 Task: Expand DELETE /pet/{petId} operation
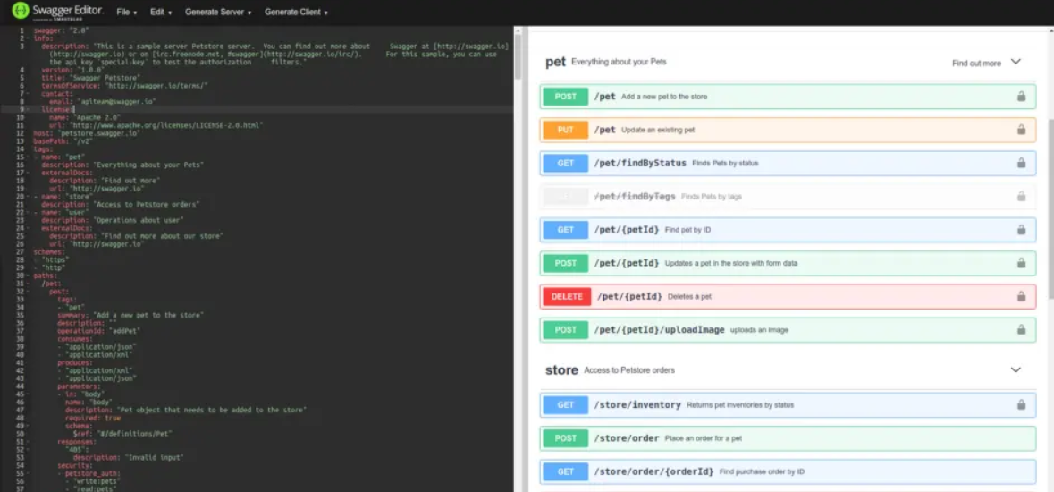pyautogui.click(x=788, y=296)
